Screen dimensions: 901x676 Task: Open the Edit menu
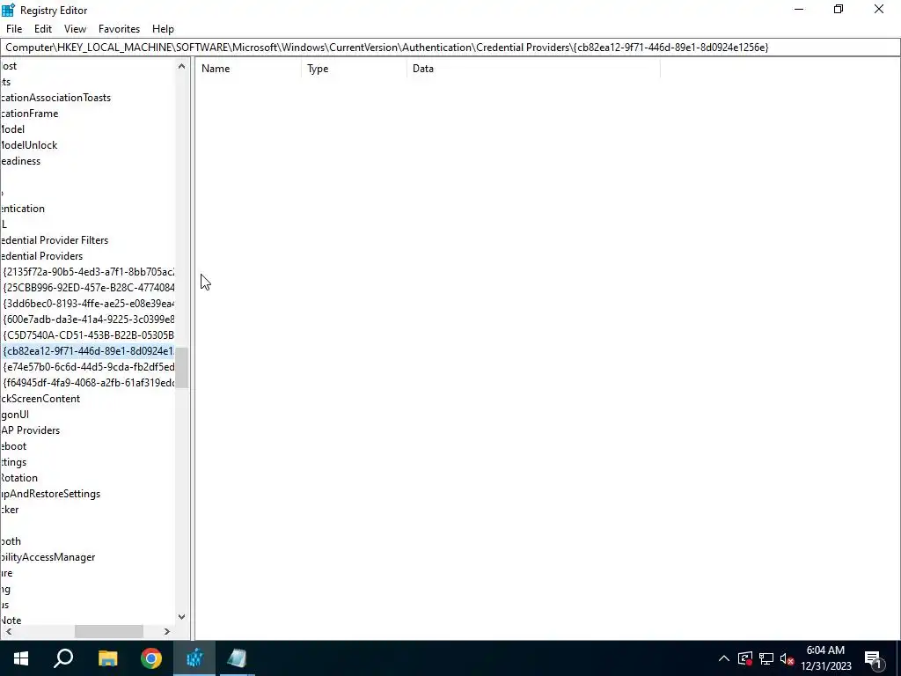43,29
